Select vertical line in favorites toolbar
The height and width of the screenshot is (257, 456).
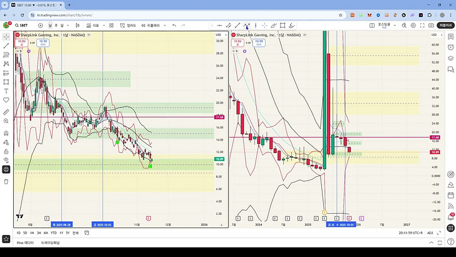pos(256,25)
